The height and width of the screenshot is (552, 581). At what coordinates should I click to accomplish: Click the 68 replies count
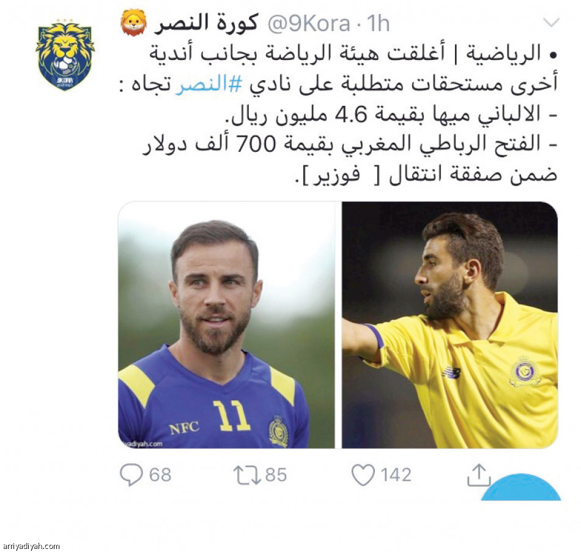[x=160, y=475]
